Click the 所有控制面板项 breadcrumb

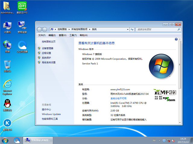pyautogui.click(x=79, y=29)
